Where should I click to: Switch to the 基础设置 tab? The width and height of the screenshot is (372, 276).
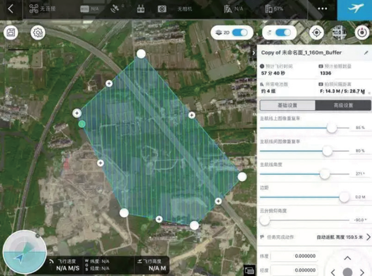[287, 105]
